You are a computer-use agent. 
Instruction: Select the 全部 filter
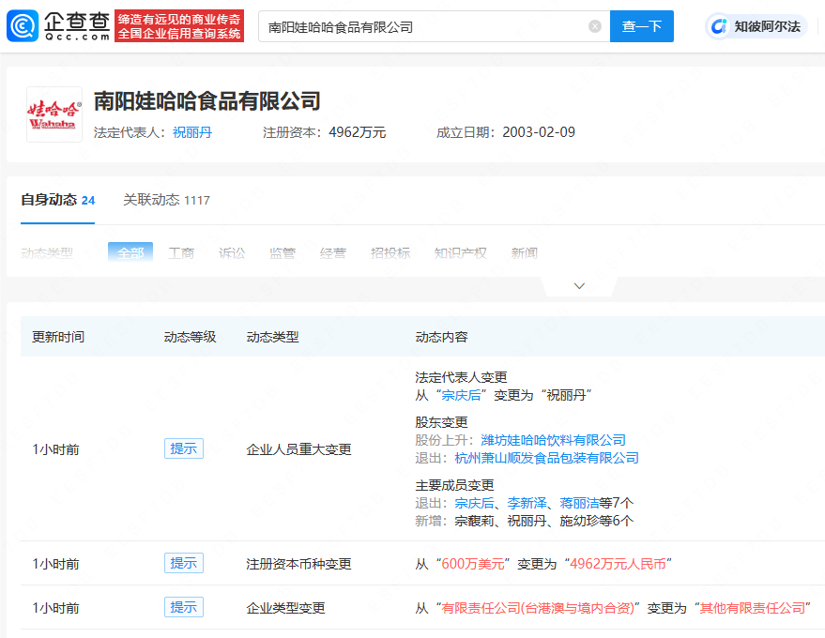(x=130, y=253)
